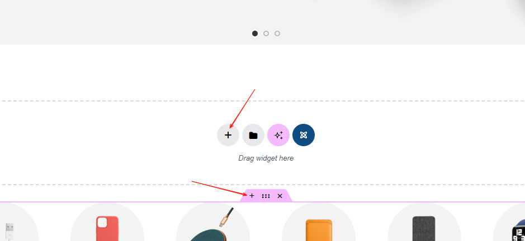Click the gray hero slider banner background

pyautogui.click(x=134, y=20)
